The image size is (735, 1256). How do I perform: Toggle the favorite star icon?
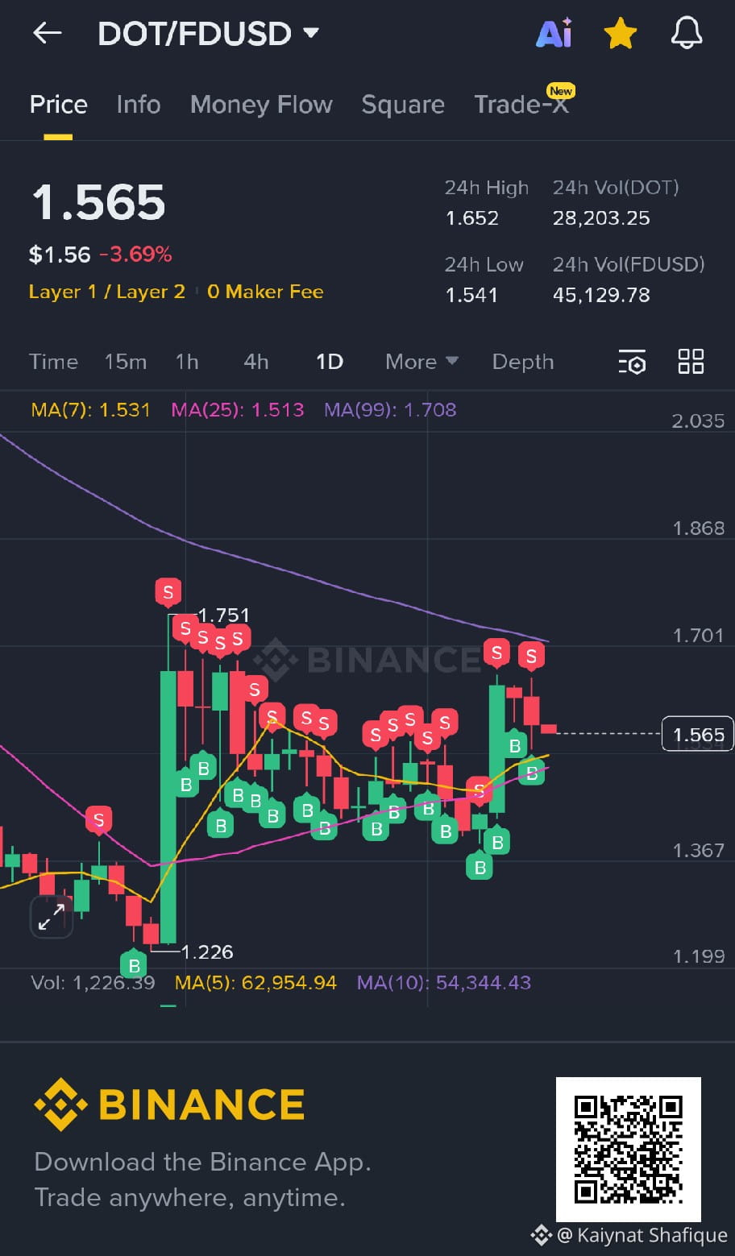click(x=621, y=33)
